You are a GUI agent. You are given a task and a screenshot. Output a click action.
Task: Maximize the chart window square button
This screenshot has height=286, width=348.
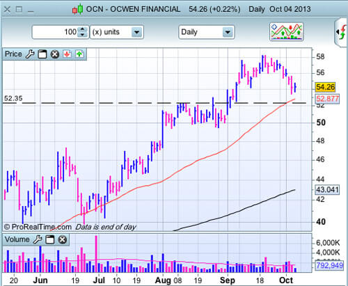click(x=19, y=10)
